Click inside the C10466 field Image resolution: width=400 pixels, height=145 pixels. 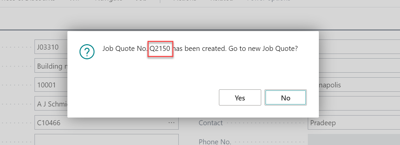(x=101, y=123)
